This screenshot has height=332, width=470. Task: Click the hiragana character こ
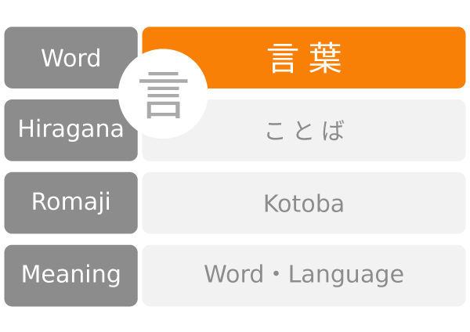click(x=275, y=131)
